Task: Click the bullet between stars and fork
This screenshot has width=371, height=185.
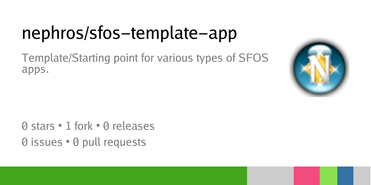Action: [x=60, y=126]
